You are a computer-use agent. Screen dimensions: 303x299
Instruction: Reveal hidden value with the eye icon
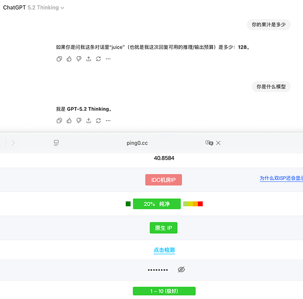click(181, 270)
